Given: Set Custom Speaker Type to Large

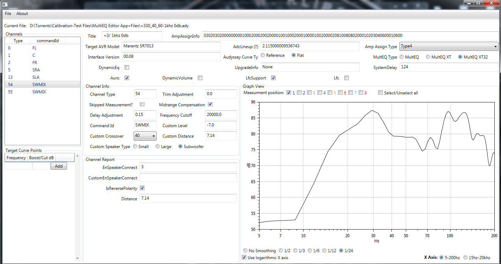Looking at the screenshot, I should [x=158, y=147].
